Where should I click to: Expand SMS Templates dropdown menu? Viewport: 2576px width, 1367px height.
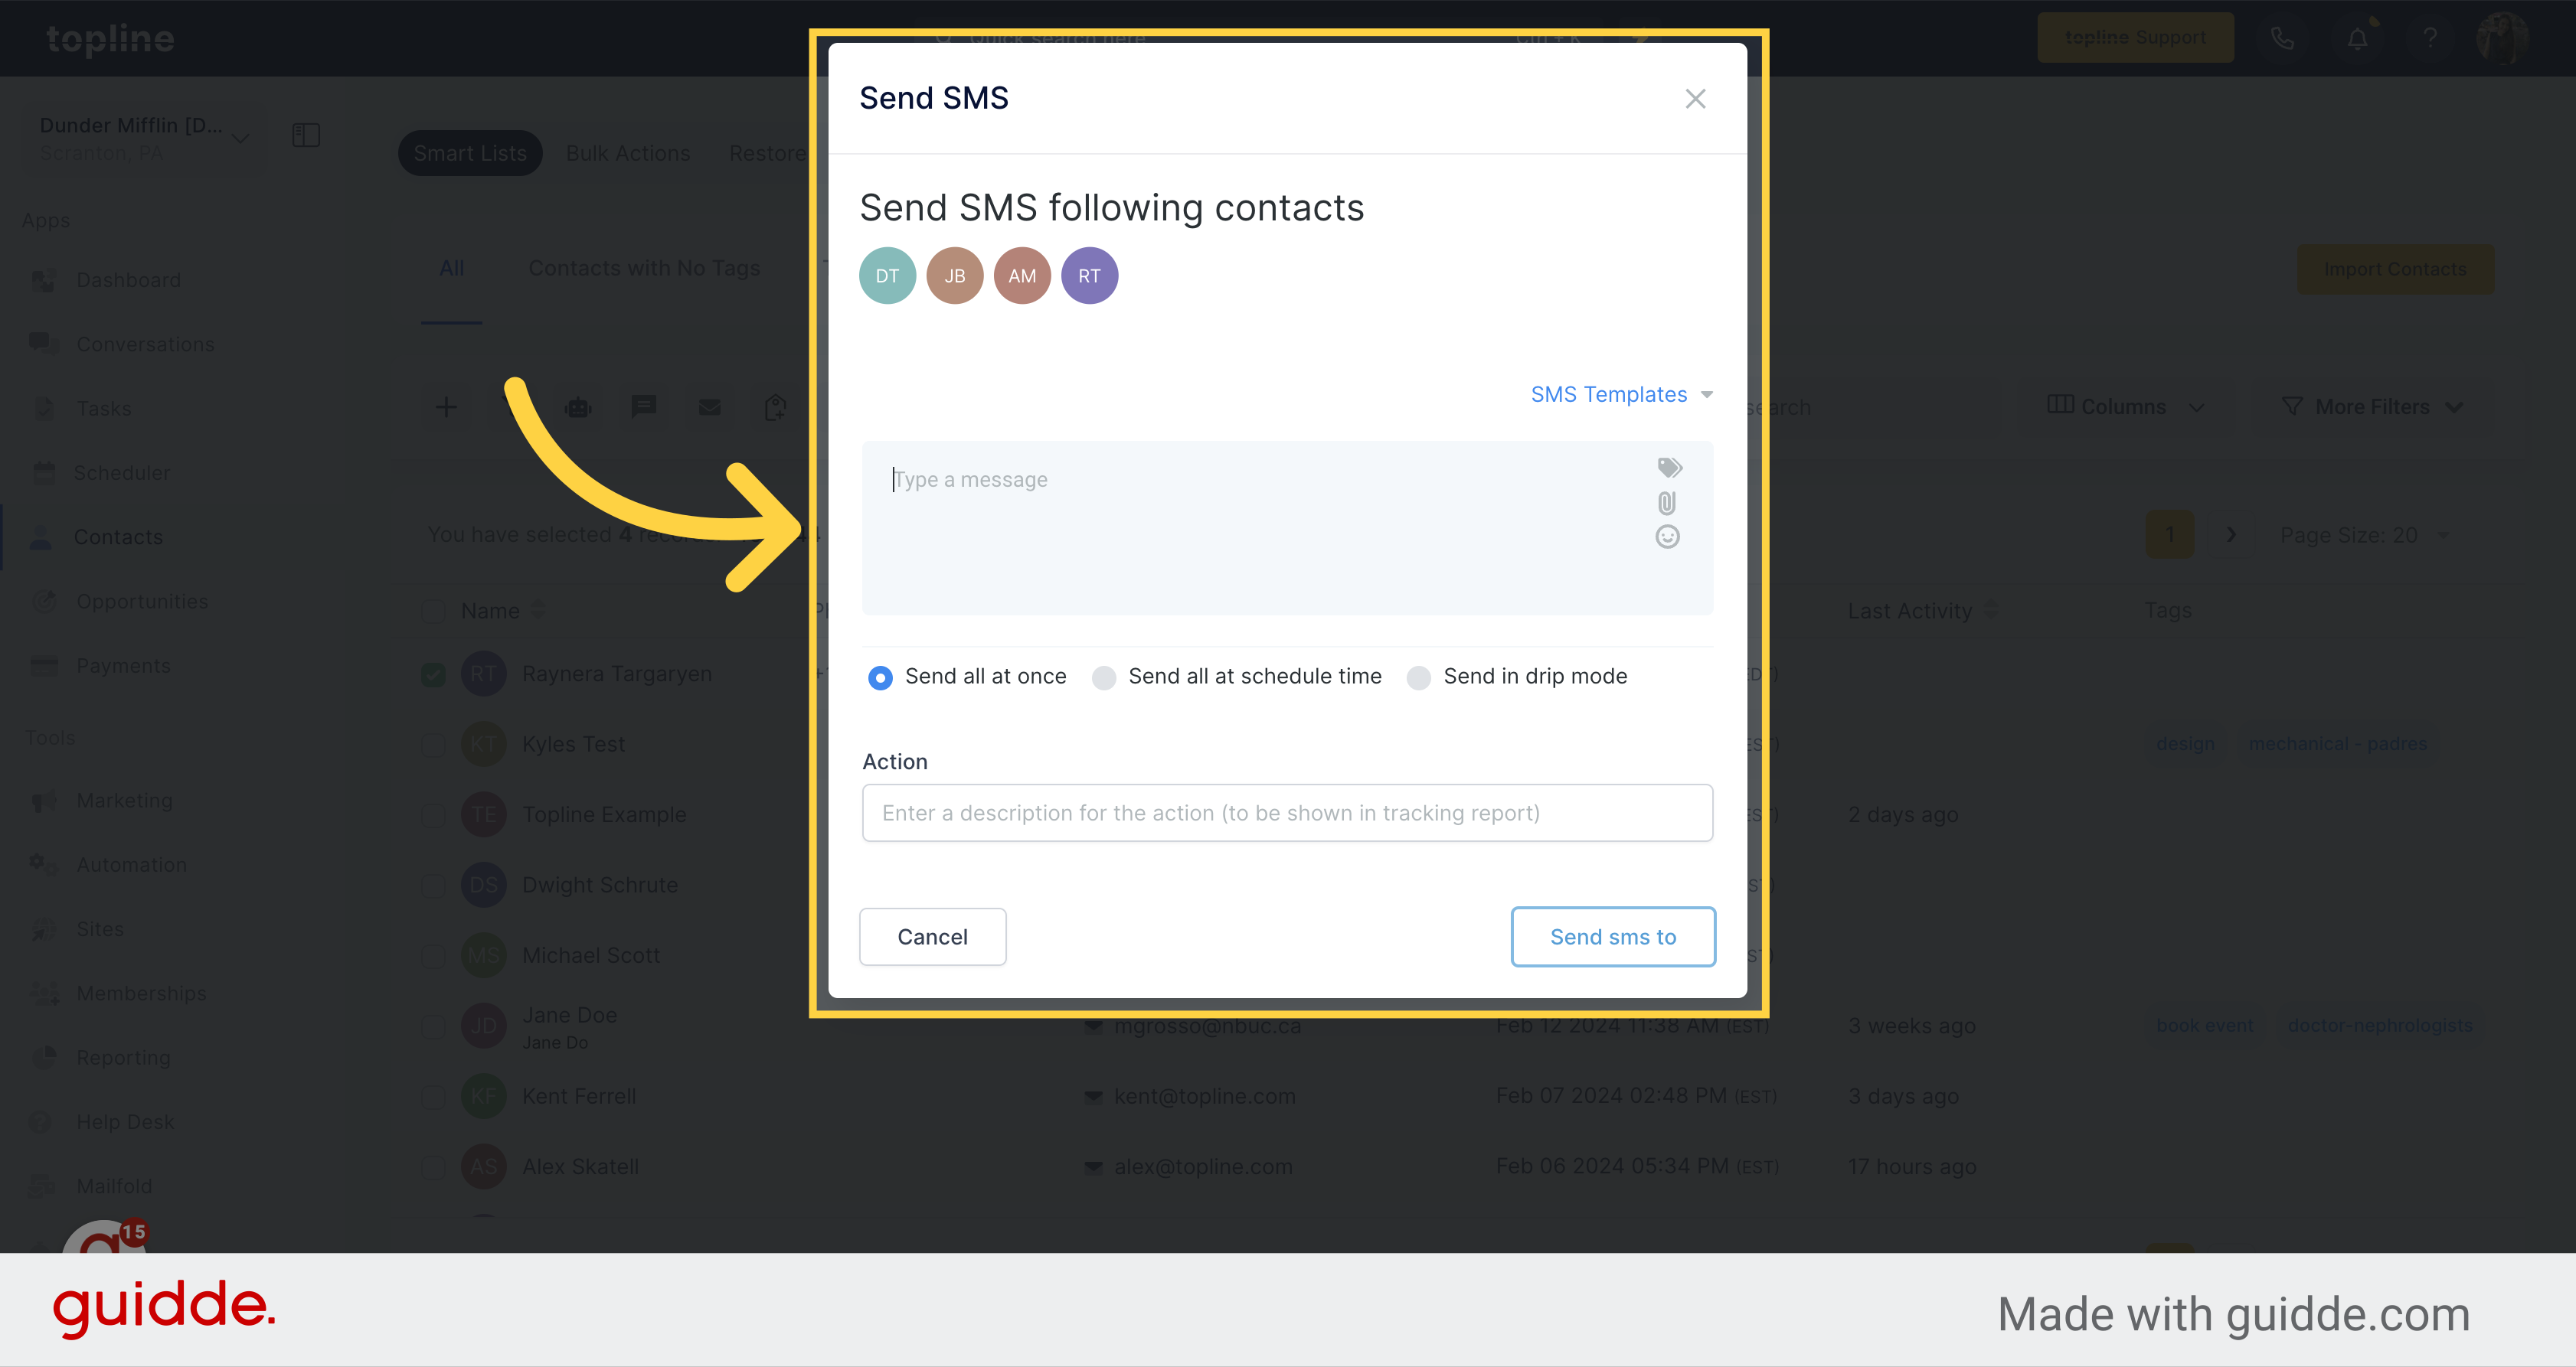[1620, 395]
